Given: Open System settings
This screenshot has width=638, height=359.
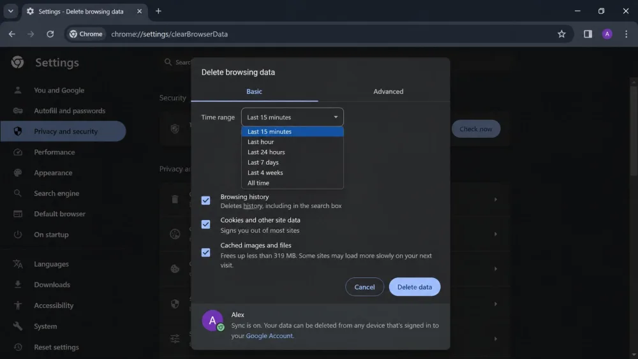Looking at the screenshot, I should [45, 326].
